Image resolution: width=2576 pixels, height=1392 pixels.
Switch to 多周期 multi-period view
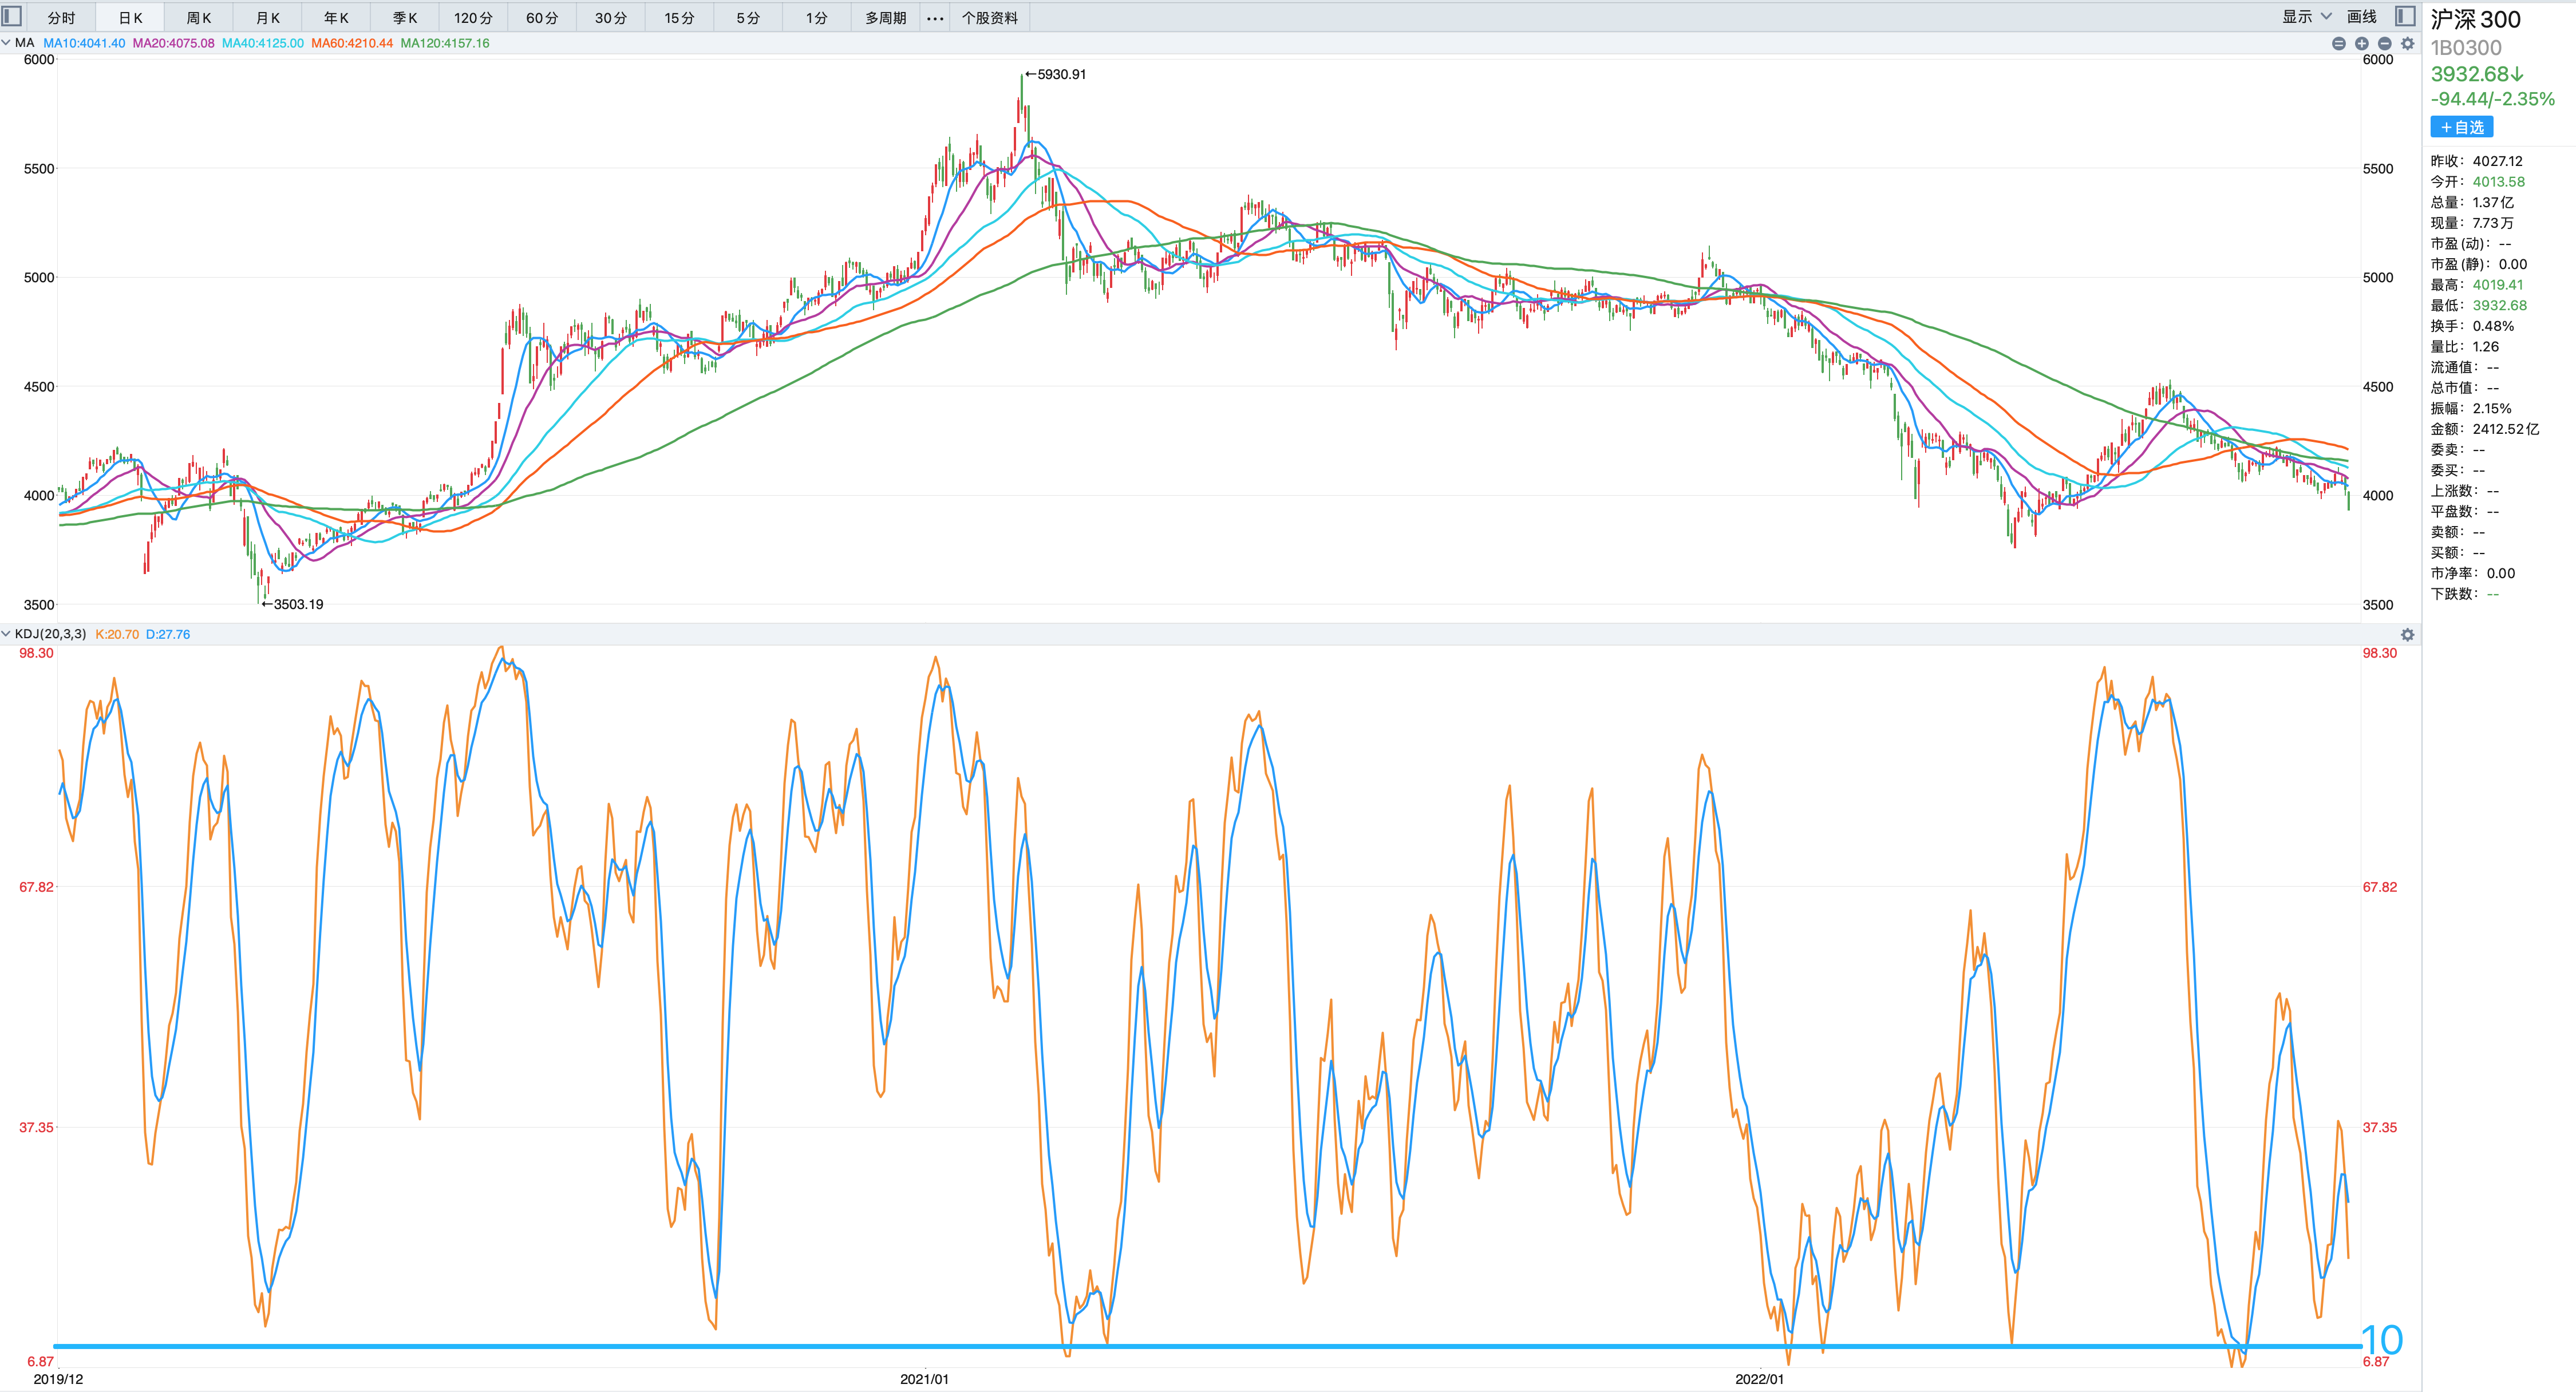tap(885, 18)
